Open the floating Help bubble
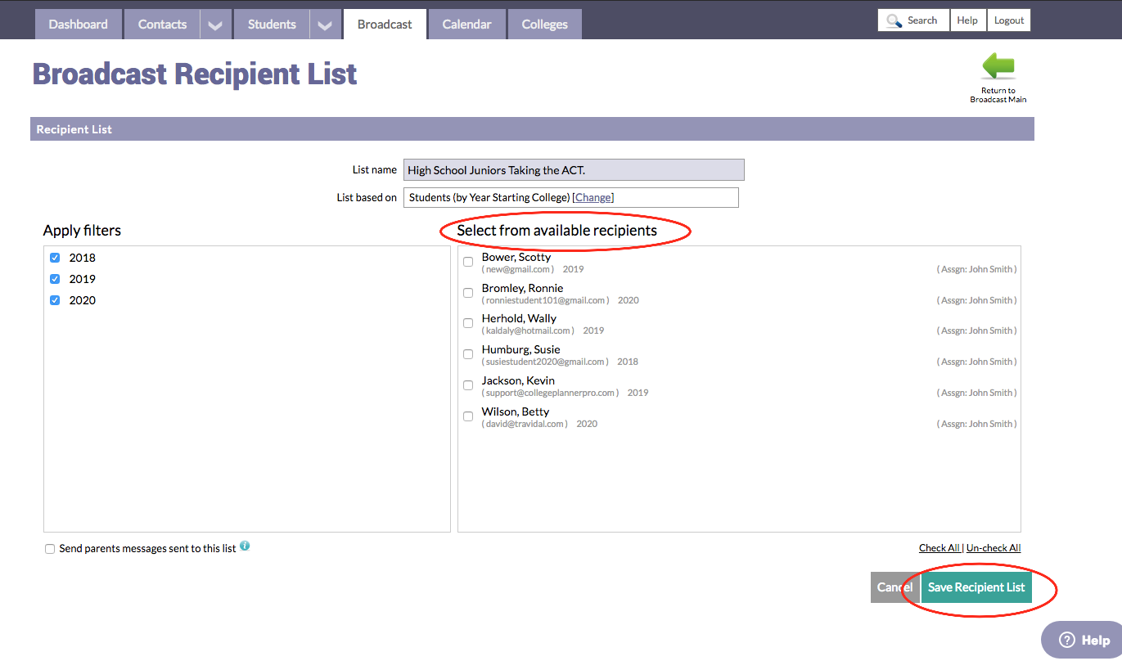 click(x=1084, y=640)
